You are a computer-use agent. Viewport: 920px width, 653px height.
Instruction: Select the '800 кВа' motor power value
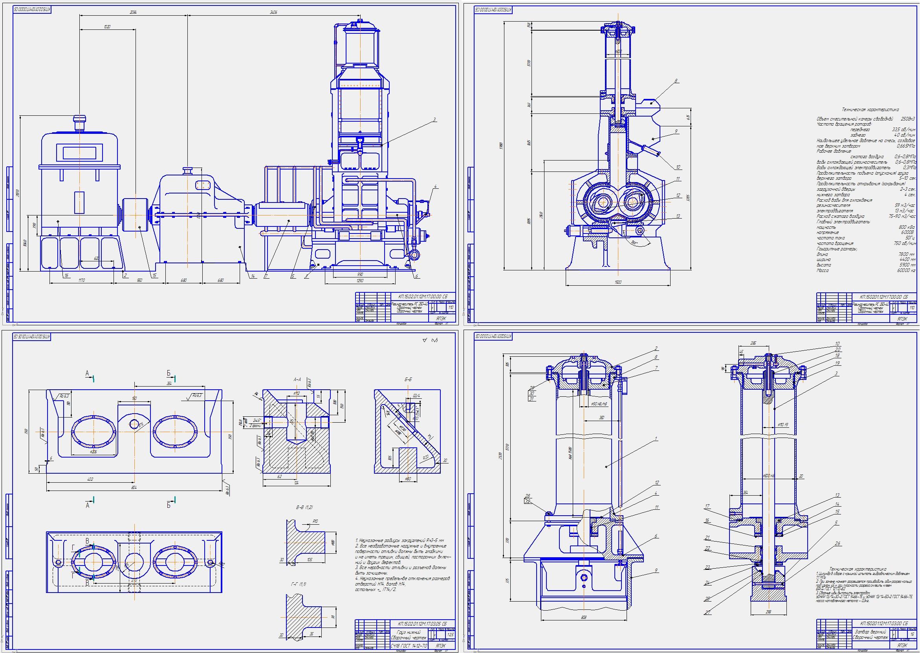point(907,228)
